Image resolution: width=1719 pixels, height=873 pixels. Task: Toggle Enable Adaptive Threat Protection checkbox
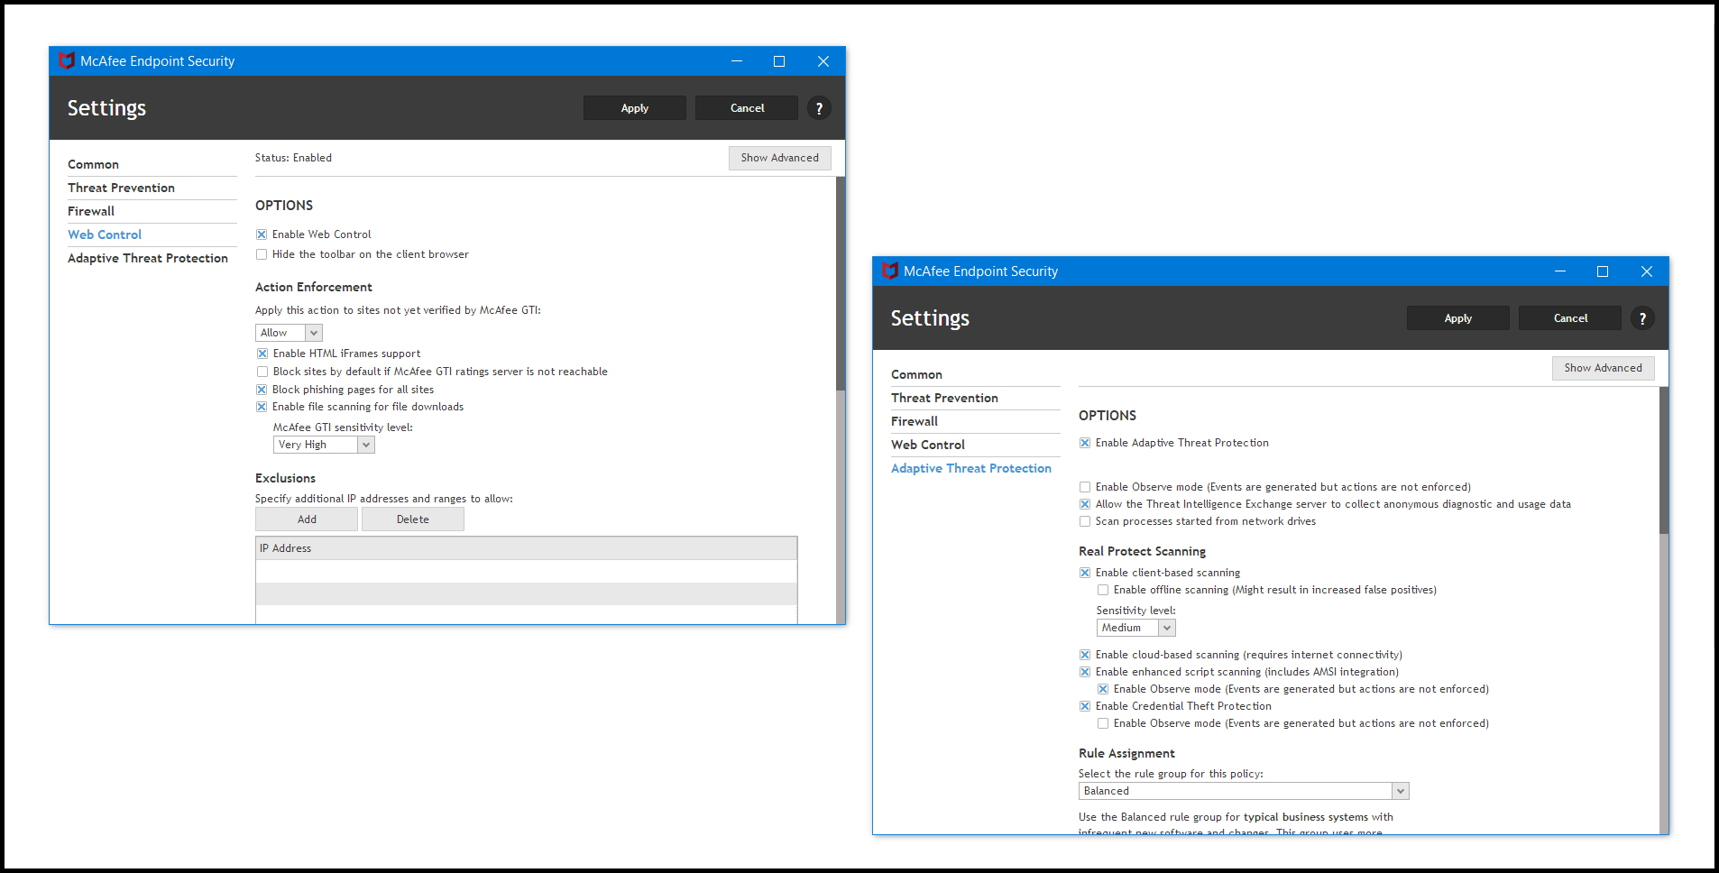click(1085, 443)
